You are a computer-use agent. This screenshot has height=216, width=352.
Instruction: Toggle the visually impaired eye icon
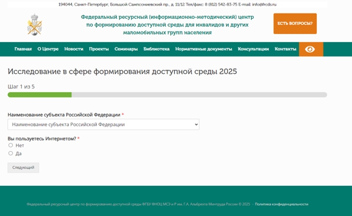click(x=311, y=49)
